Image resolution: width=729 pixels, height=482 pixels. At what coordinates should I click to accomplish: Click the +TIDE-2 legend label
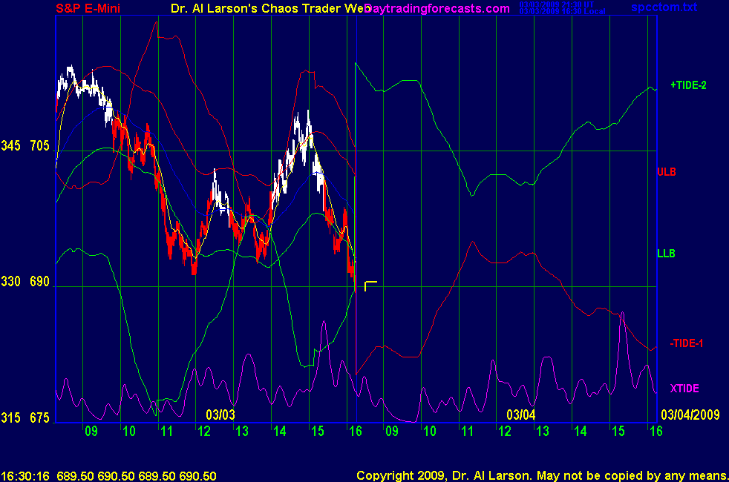tap(688, 85)
